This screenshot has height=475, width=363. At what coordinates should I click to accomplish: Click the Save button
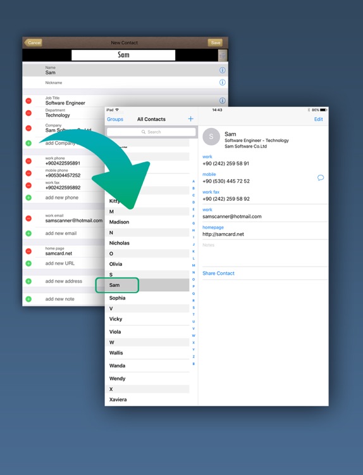coord(216,42)
